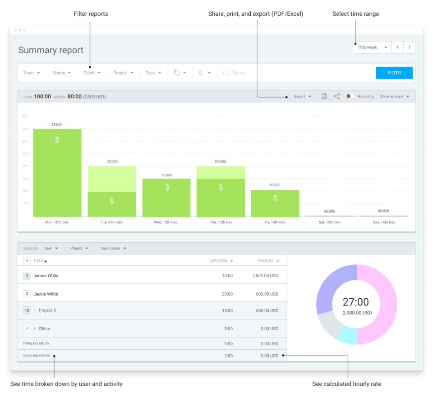Go to previous week with left chevron
433x398 pixels.
[397, 47]
